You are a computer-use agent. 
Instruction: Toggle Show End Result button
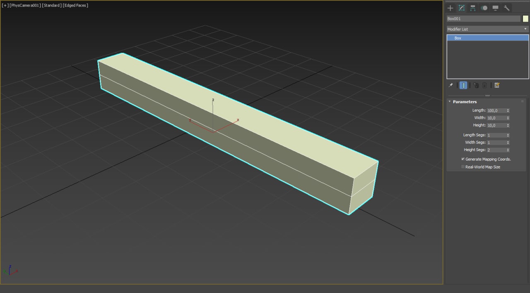tap(464, 85)
